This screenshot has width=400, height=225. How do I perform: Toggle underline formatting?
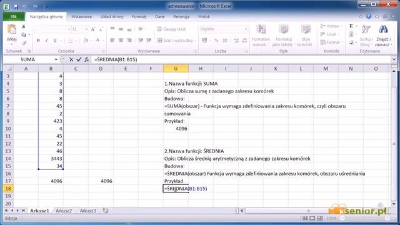55,40
